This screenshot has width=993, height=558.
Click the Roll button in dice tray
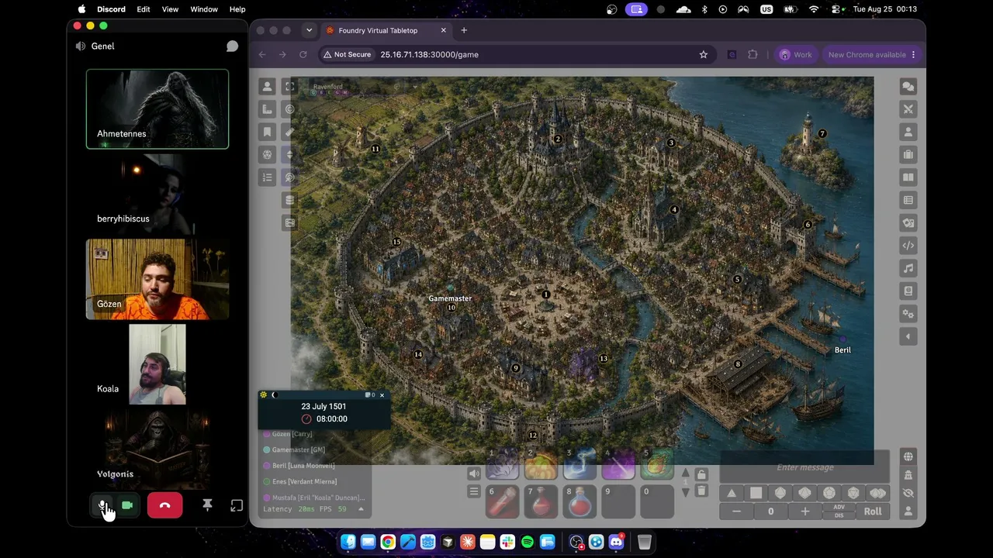click(x=873, y=511)
